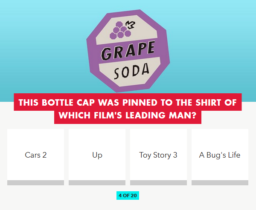Viewport: 256px width, 210px height.
Task: Click the gray bar below Toy Story 3
Action: (x=158, y=183)
